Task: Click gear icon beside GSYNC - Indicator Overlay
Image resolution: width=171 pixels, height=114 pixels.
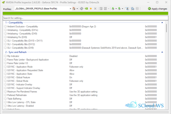Action: click(5, 84)
